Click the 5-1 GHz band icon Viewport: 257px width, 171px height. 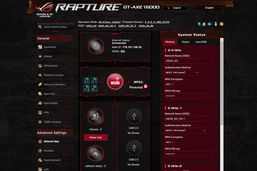pyautogui.click(x=94, y=81)
